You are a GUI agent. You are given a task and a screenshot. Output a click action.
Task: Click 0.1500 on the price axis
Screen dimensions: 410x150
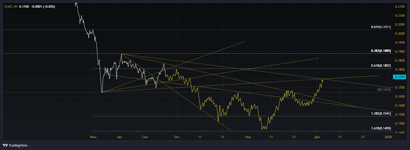tap(400, 124)
